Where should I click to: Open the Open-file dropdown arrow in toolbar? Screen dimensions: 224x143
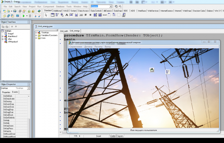click(12, 11)
